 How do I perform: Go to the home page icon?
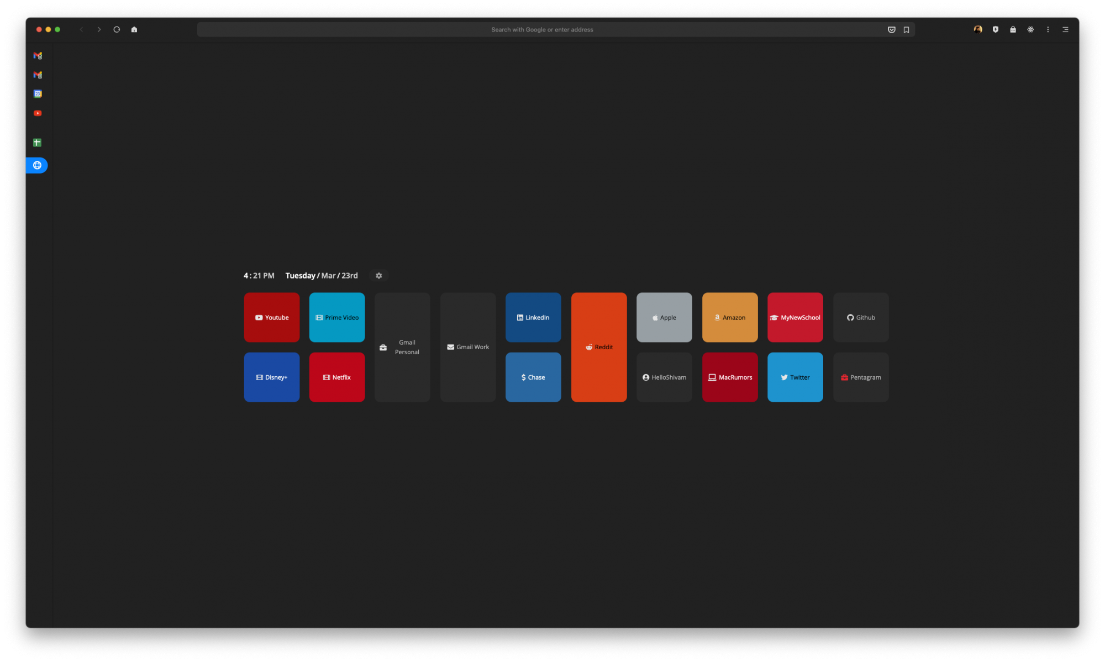pos(134,30)
